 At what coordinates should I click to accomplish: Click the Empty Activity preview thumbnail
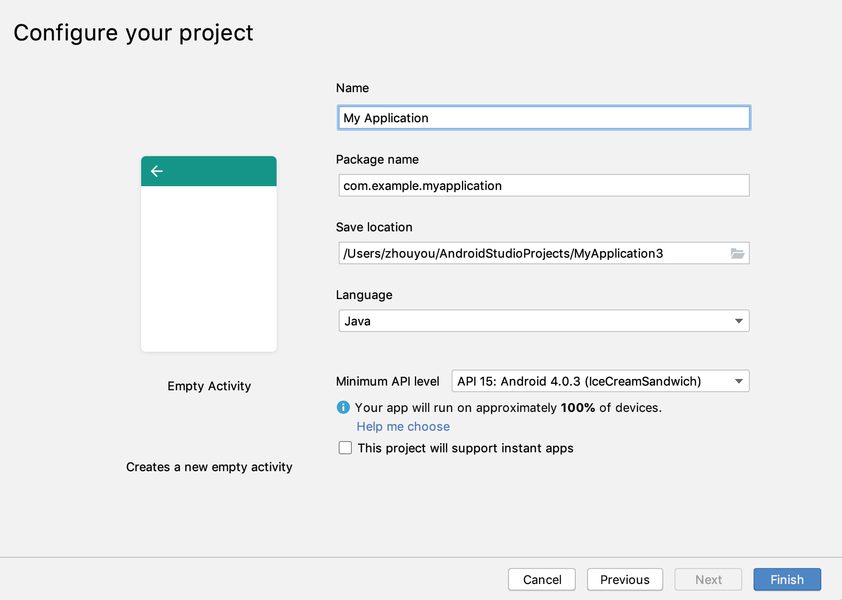209,254
